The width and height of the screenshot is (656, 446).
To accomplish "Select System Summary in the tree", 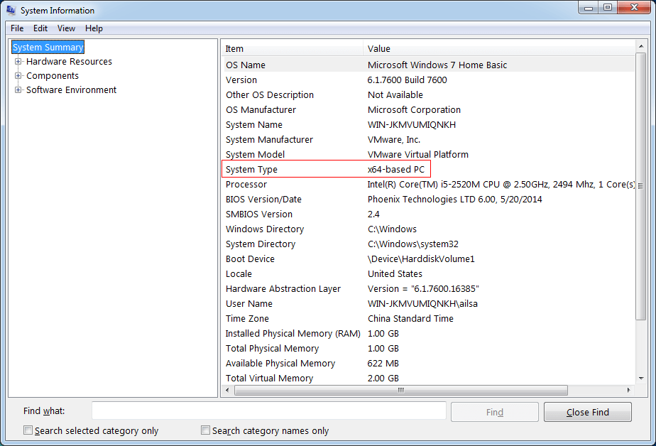I will tap(48, 48).
